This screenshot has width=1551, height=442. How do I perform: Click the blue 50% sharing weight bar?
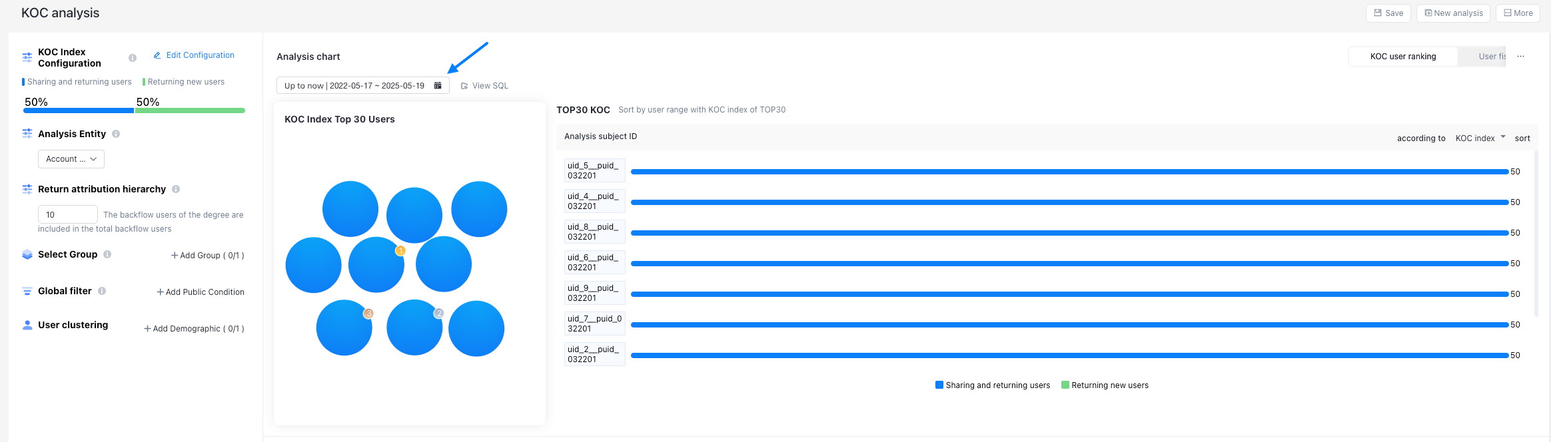point(79,110)
